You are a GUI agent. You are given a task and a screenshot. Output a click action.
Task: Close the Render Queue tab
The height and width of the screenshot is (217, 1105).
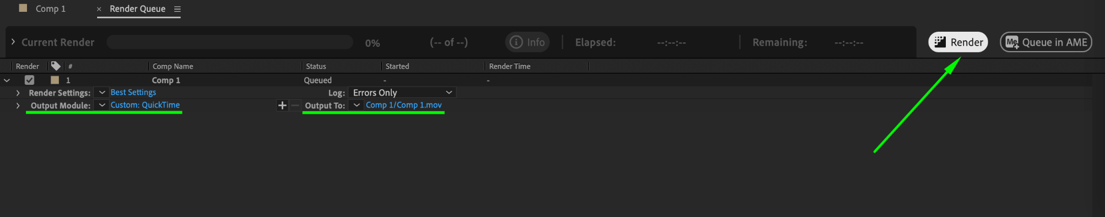click(99, 9)
